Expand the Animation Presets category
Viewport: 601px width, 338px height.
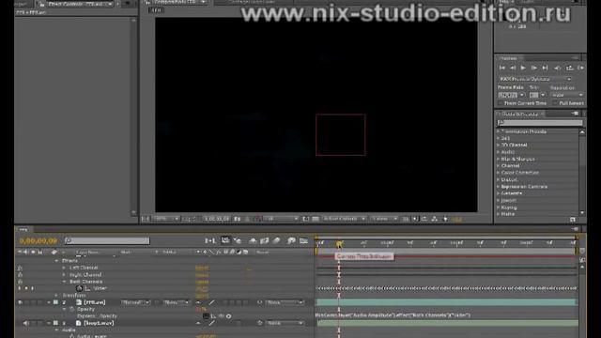(499, 131)
